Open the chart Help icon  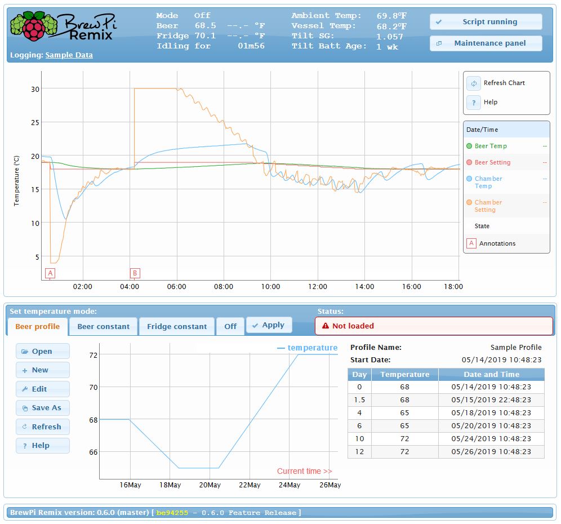pos(474,102)
